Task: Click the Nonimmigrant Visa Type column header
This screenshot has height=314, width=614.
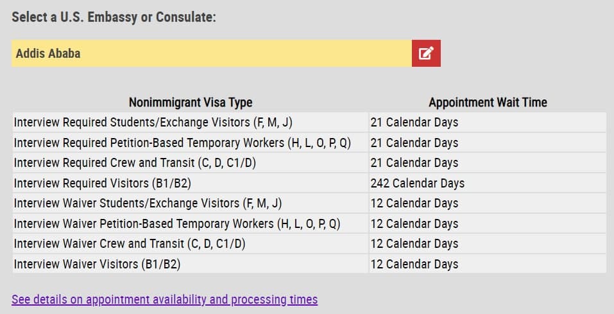Action: (x=191, y=102)
